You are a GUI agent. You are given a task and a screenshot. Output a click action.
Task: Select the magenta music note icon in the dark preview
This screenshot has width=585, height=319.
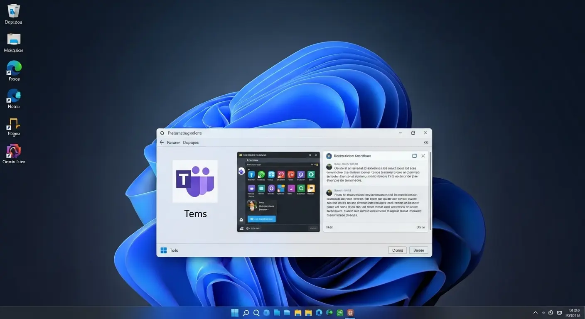point(291,188)
